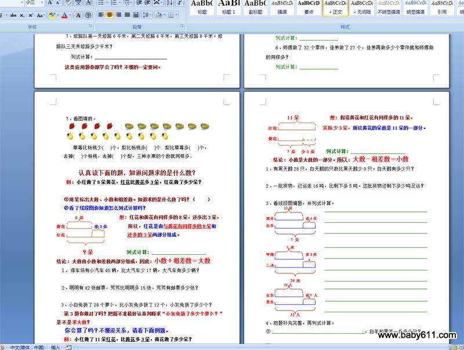Click the grow font icon
The height and width of the screenshot is (350, 464).
(50, 3)
